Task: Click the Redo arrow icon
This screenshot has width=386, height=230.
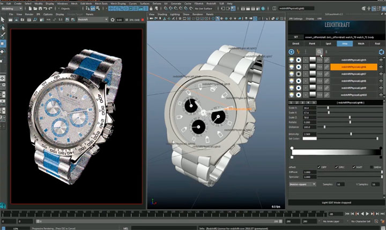Action: coord(50,9)
